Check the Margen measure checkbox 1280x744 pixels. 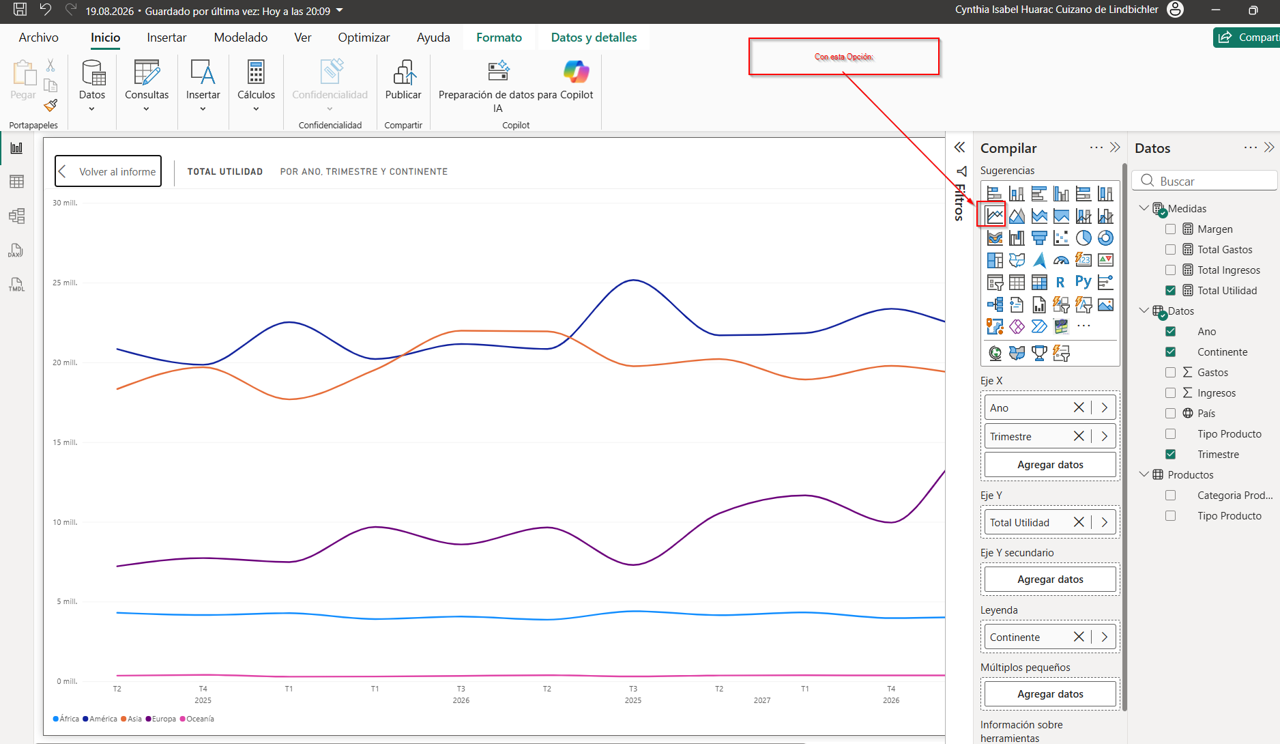[x=1171, y=229]
